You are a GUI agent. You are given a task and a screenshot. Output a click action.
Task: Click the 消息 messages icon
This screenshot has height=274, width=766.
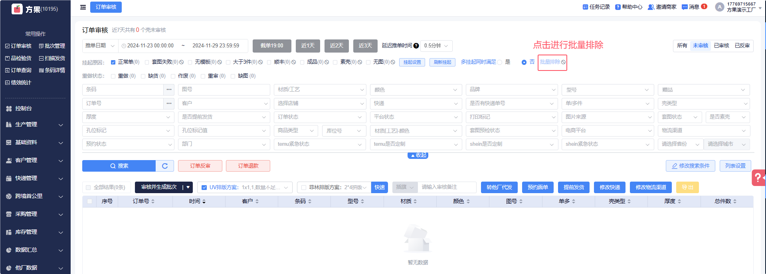coord(685,7)
